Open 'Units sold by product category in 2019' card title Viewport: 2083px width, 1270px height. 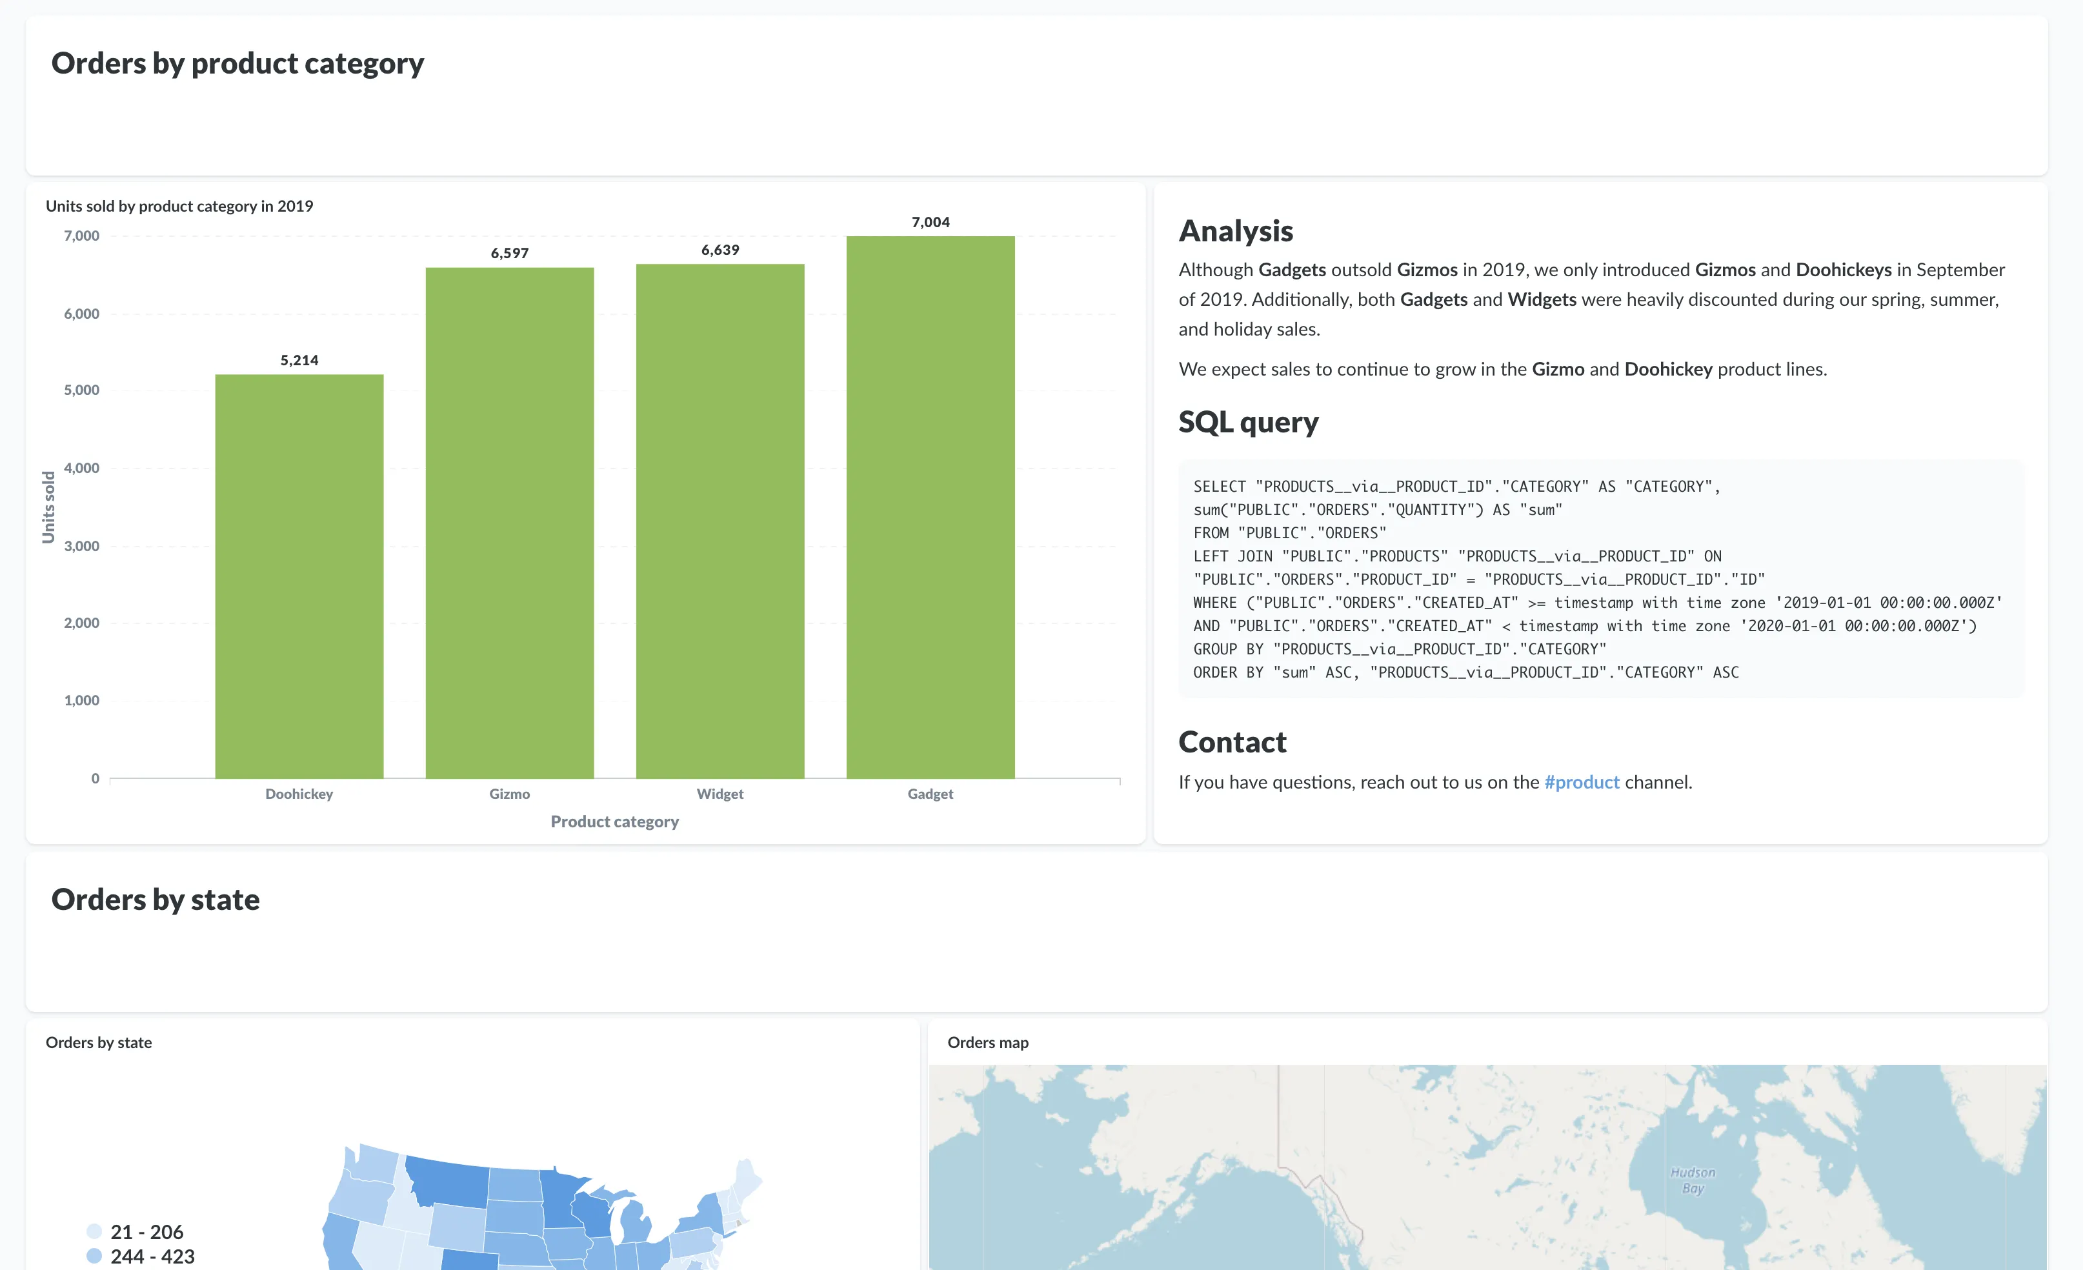(x=179, y=207)
